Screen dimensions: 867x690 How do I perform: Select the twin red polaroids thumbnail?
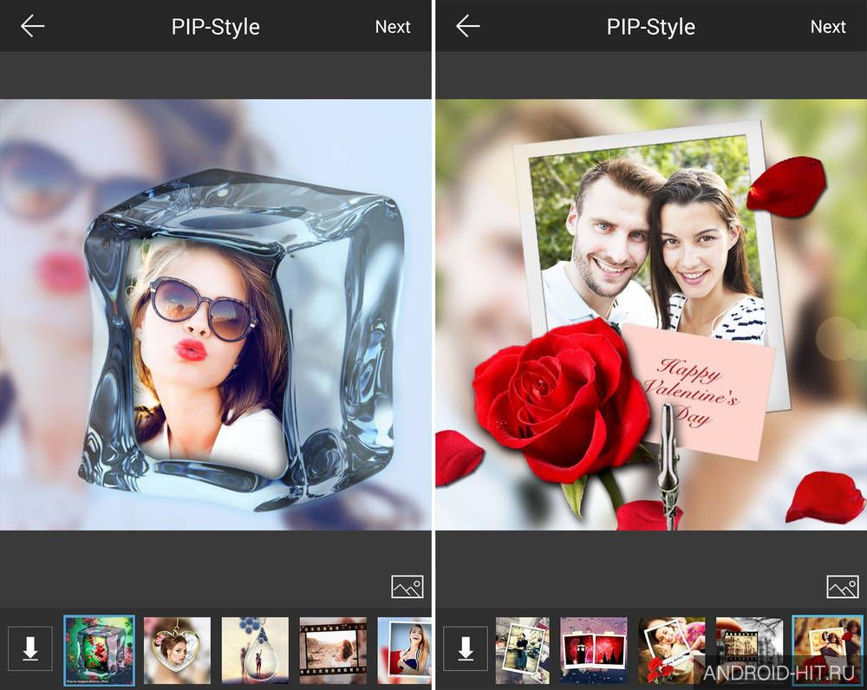tap(593, 651)
